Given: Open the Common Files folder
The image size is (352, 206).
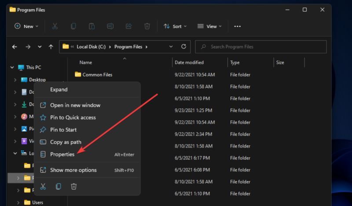Looking at the screenshot, I should [x=97, y=75].
